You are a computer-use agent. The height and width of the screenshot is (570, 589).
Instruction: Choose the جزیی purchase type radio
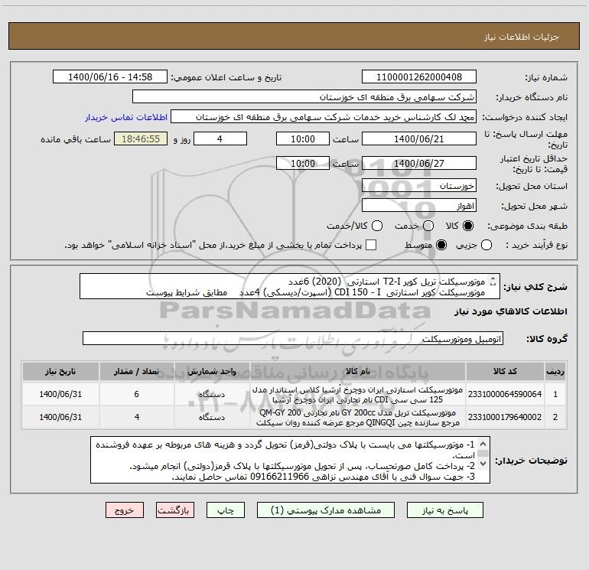pyautogui.click(x=486, y=245)
